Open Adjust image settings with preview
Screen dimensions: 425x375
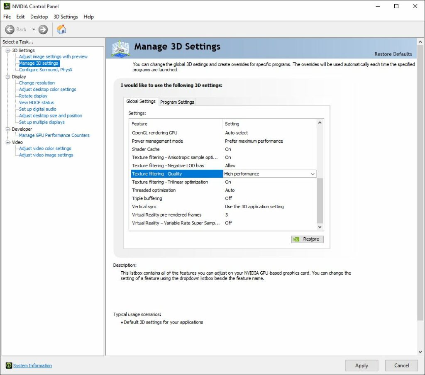coord(53,57)
